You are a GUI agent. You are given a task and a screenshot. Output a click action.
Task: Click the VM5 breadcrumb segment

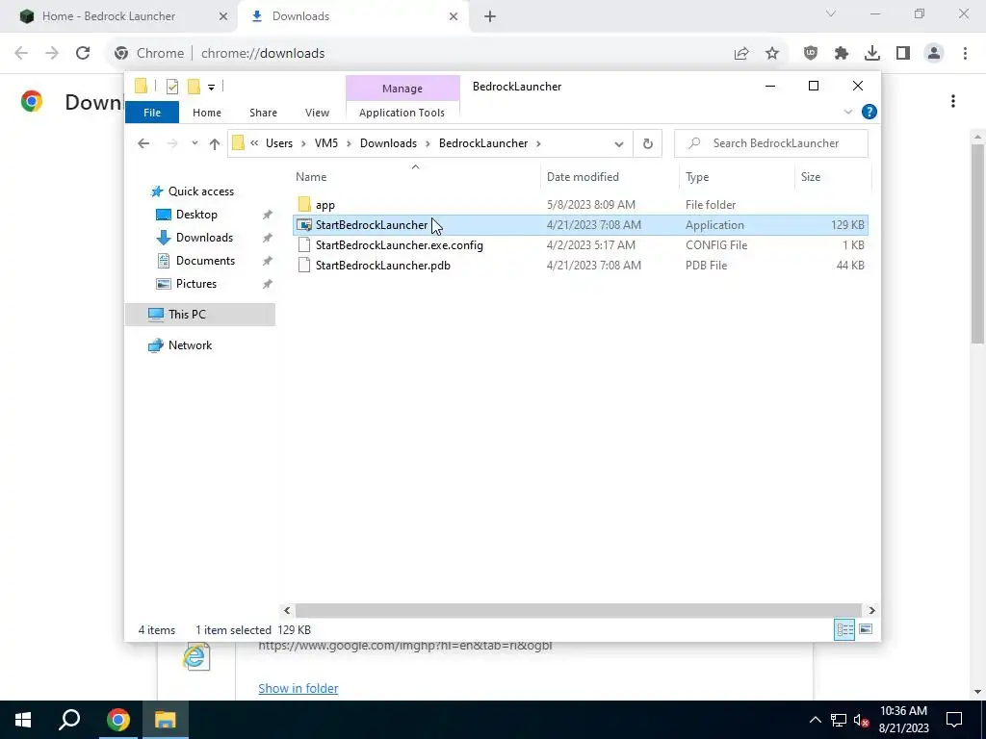click(326, 143)
